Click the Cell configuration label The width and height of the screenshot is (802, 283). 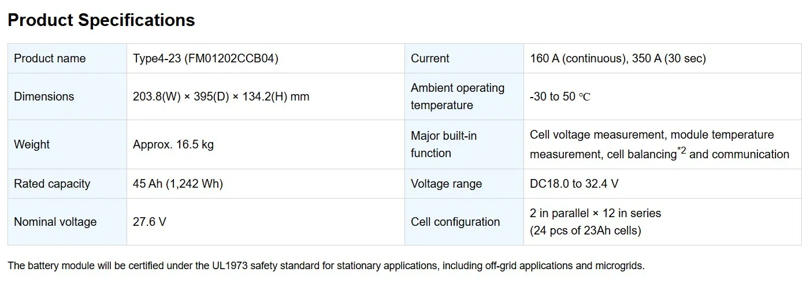455,222
